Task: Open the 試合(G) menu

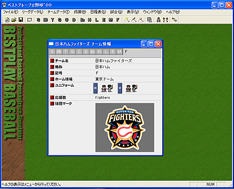Action: pos(116,12)
